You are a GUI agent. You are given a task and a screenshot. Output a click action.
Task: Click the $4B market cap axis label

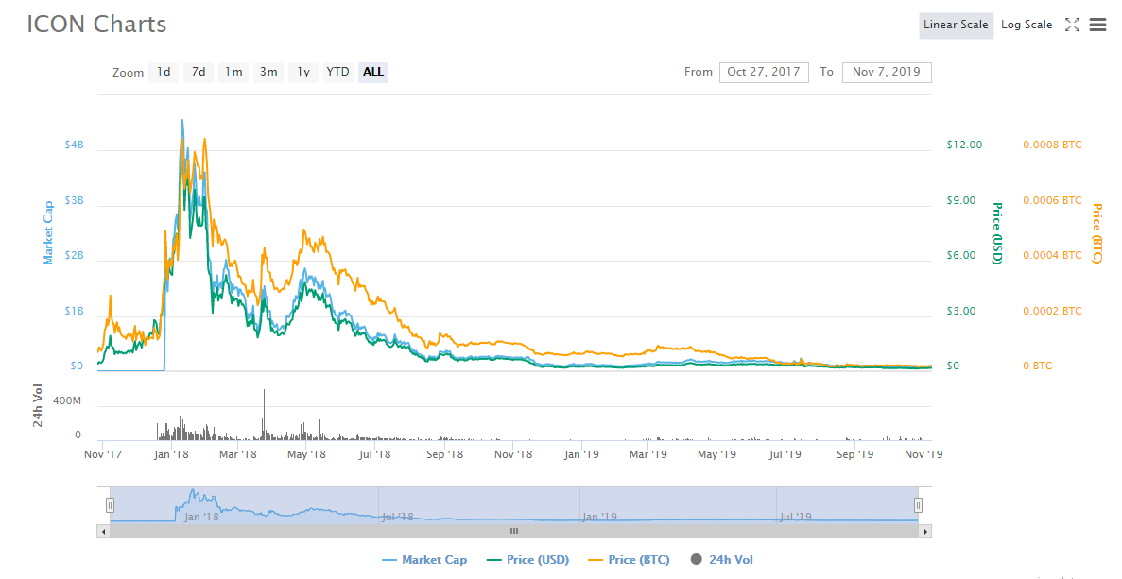click(x=74, y=145)
